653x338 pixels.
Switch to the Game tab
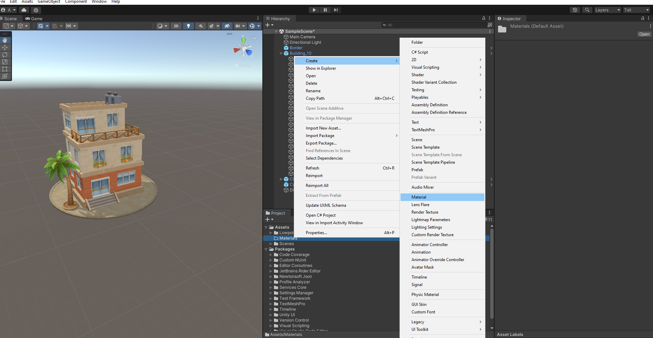34,19
